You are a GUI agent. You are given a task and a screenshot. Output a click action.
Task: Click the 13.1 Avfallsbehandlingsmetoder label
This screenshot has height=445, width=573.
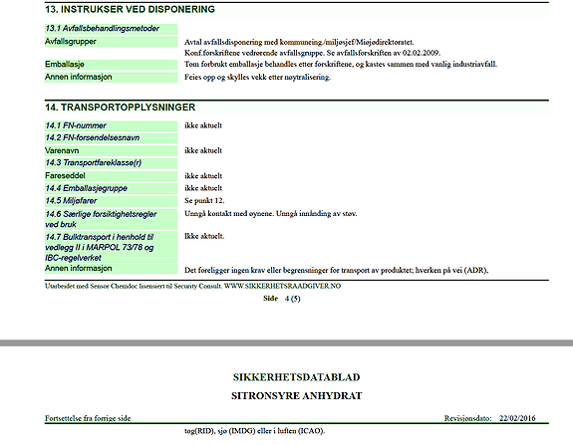[102, 29]
